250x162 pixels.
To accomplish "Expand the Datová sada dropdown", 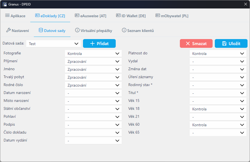I will coord(53,44).
